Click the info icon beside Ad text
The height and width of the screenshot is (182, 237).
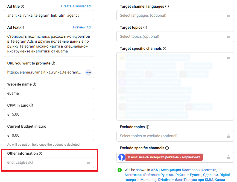click(22, 27)
